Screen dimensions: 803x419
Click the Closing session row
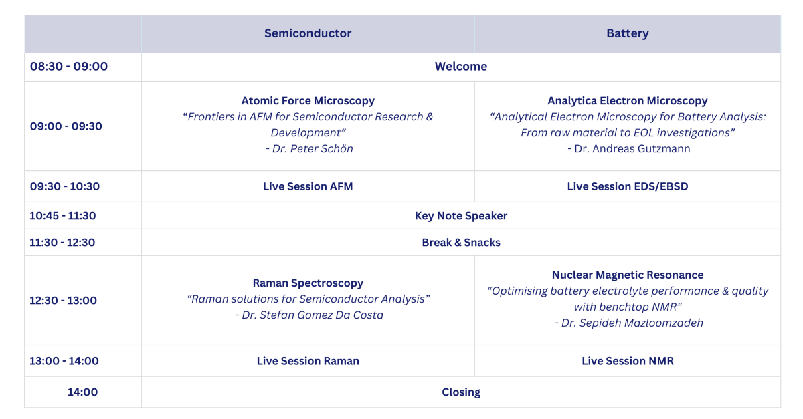click(460, 392)
